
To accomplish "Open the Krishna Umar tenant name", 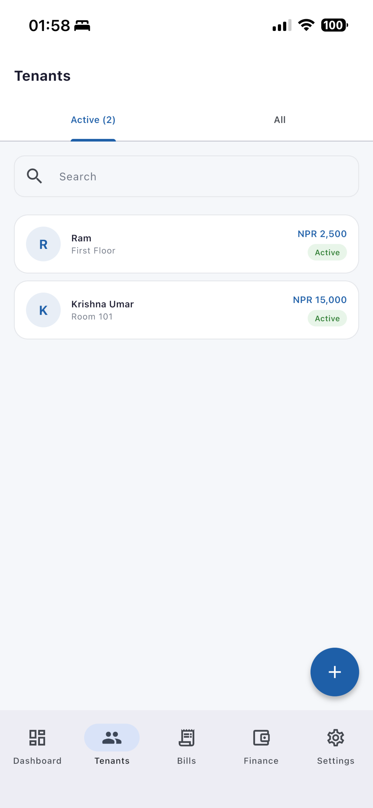I will 102,304.
